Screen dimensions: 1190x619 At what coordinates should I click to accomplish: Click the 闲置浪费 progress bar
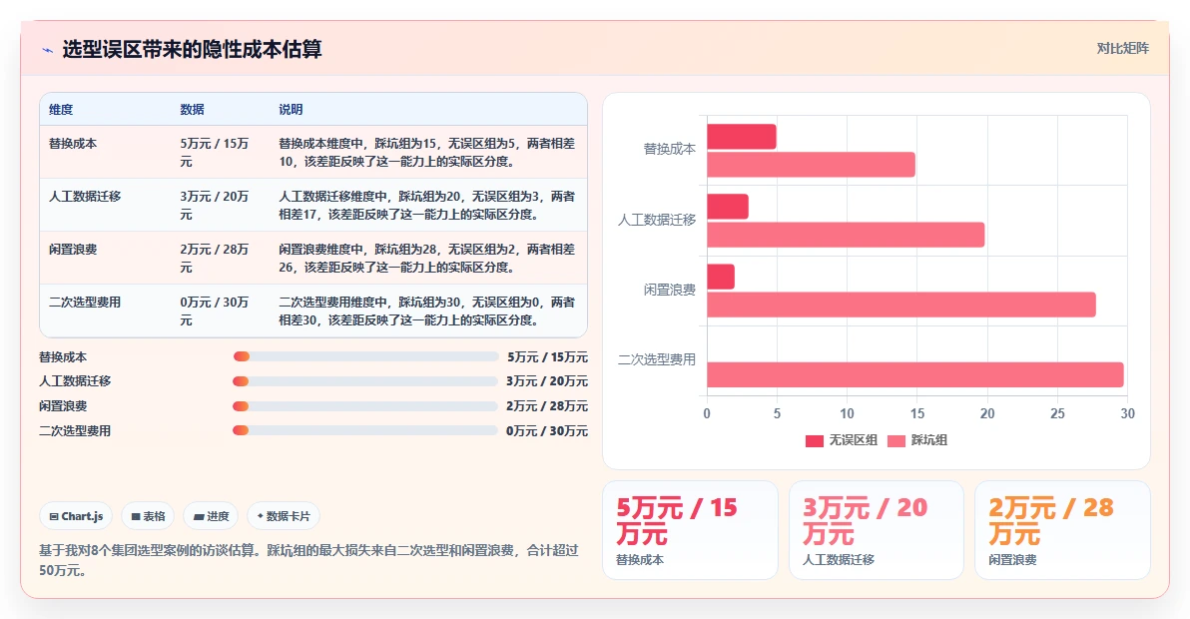point(365,405)
